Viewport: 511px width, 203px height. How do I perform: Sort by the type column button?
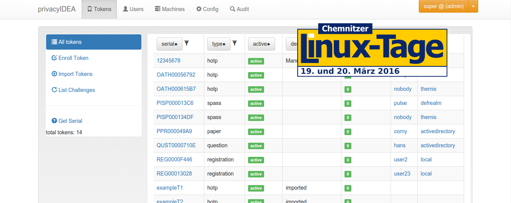pos(219,44)
